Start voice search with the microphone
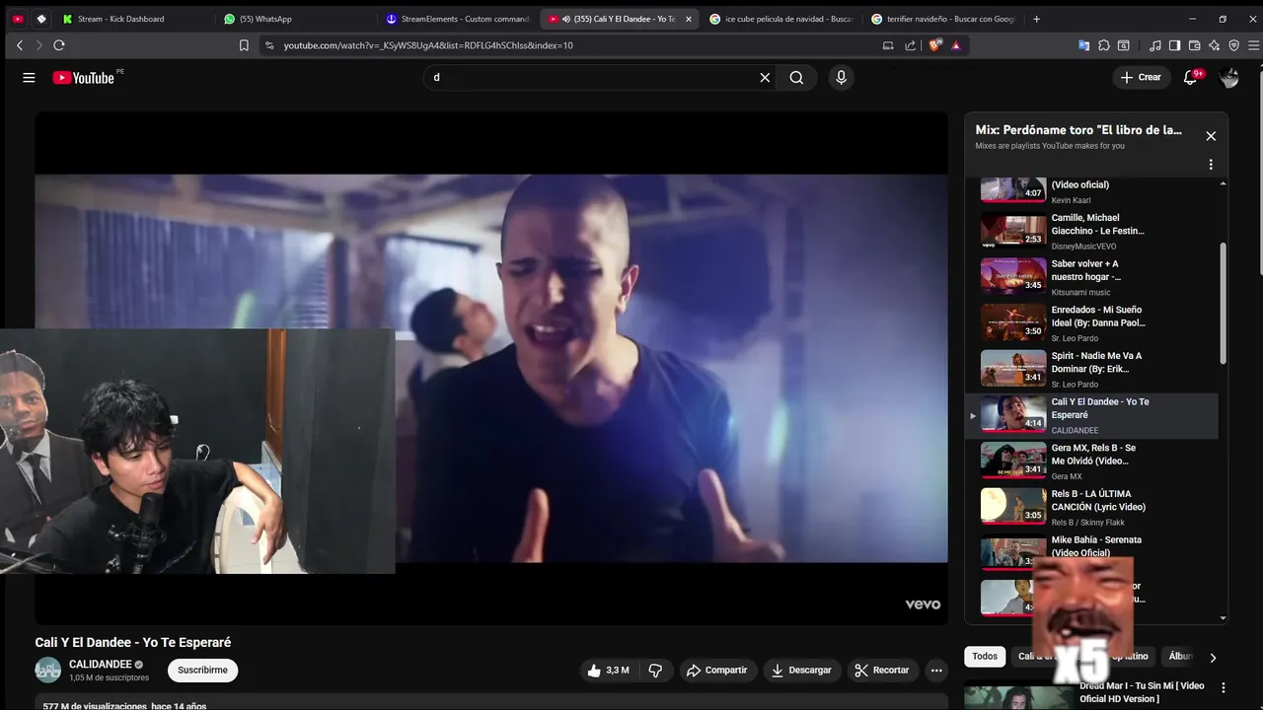Viewport: 1263px width, 710px height. coord(841,78)
